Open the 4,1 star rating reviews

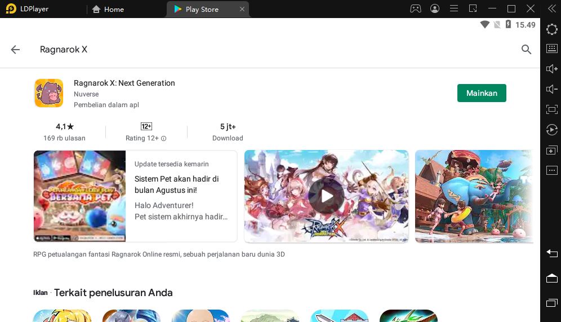tap(65, 126)
